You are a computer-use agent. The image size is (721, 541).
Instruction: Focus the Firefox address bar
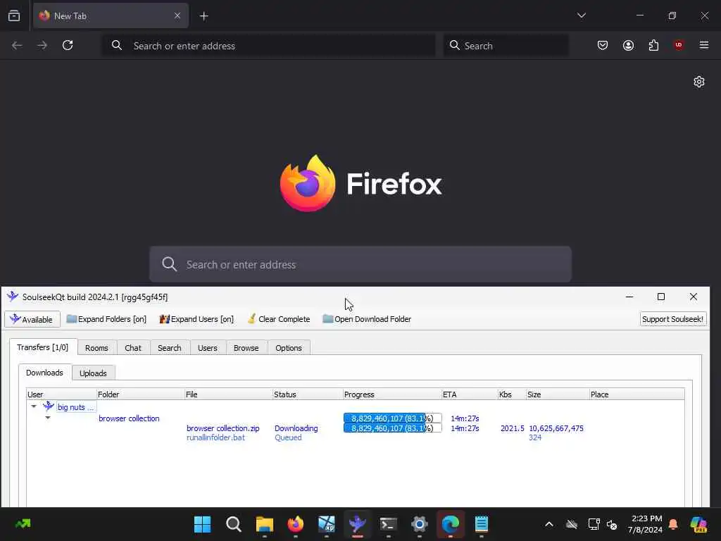tap(269, 46)
